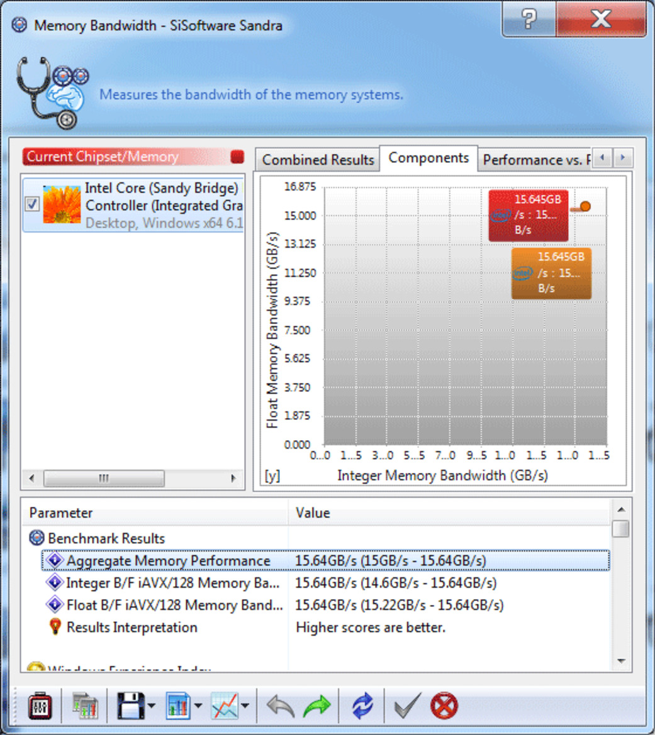Click the chipset list horizontal scrollbar thumb
The width and height of the screenshot is (655, 735).
point(104,478)
